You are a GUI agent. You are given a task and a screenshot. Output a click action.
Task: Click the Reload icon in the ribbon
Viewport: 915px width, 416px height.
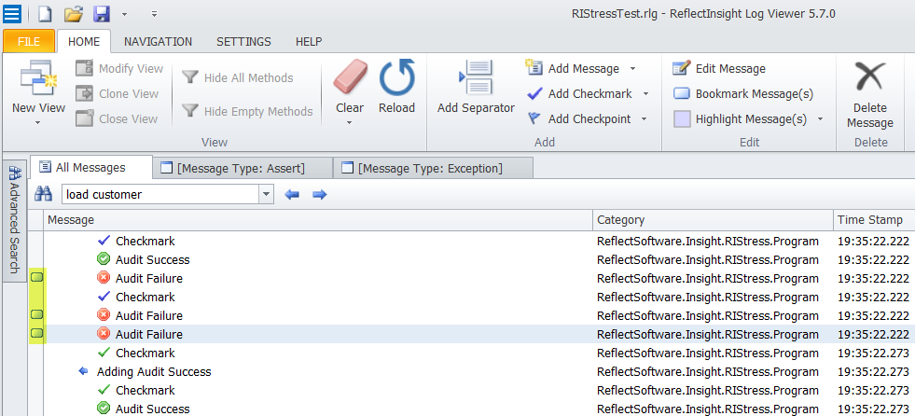396,78
